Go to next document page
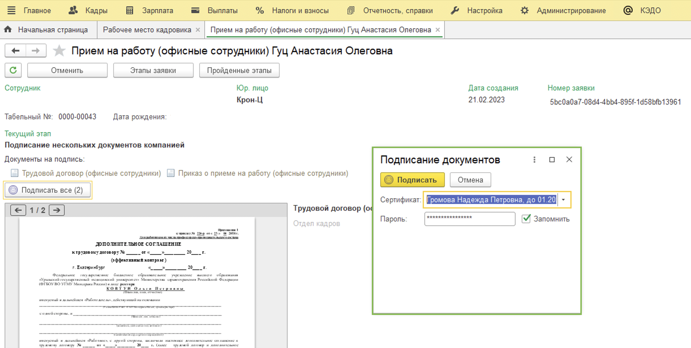Image resolution: width=691 pixels, height=348 pixels. [x=57, y=210]
